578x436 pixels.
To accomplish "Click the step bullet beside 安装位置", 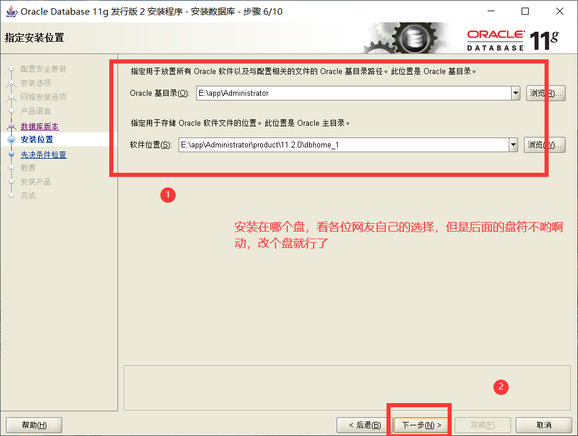I will [11, 139].
